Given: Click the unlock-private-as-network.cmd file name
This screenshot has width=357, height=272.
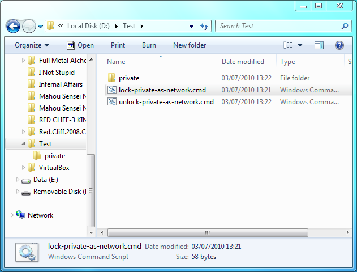Looking at the screenshot, I should click(x=166, y=101).
